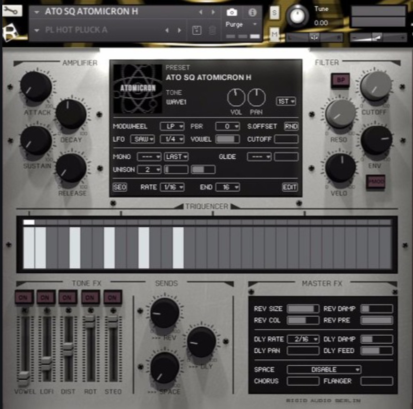Toggle the BP filter button

click(x=340, y=80)
